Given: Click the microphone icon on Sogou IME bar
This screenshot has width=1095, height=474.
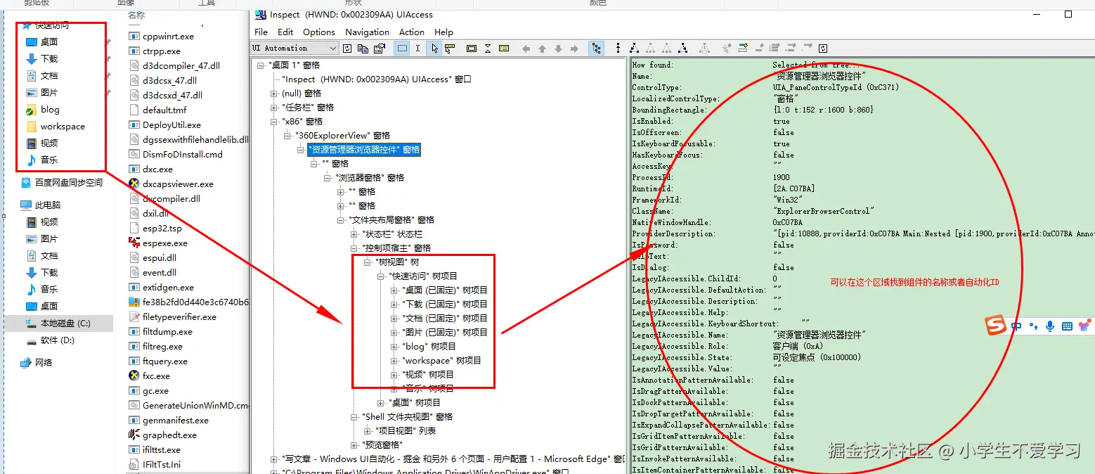Looking at the screenshot, I should coord(1050,326).
